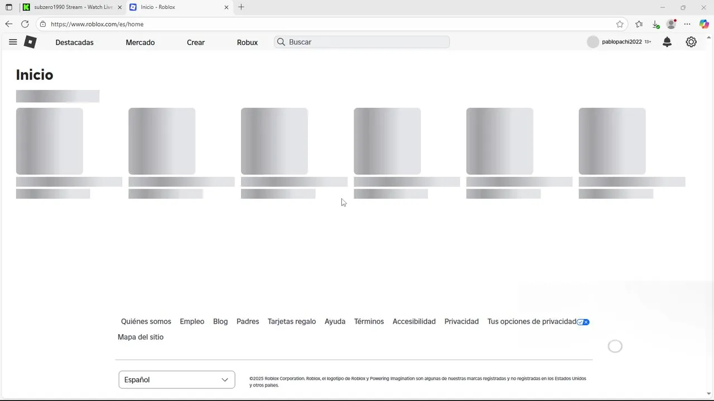Image resolution: width=714 pixels, height=401 pixels.
Task: Open the Copilot icon
Action: [704, 24]
